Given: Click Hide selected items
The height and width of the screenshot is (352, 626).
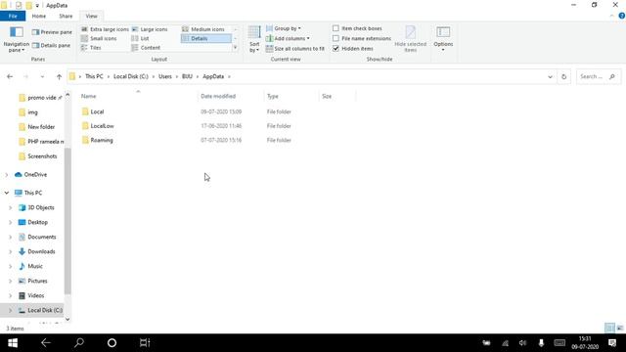Looking at the screenshot, I should 410,39.
